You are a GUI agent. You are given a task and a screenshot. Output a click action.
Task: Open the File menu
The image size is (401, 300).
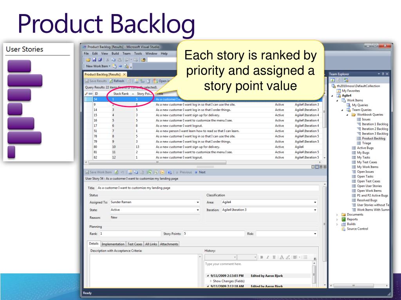point(86,54)
